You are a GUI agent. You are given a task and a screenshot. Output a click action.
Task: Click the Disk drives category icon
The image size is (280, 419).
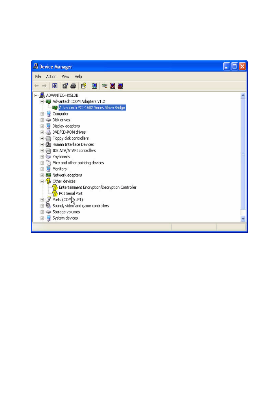pyautogui.click(x=48, y=120)
